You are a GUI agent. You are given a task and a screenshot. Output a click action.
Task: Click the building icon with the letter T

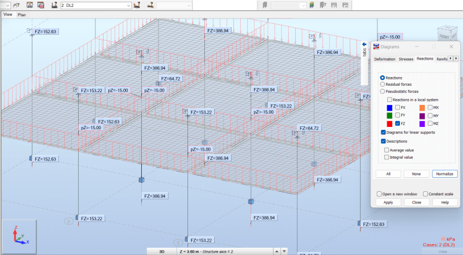tap(323, 5)
